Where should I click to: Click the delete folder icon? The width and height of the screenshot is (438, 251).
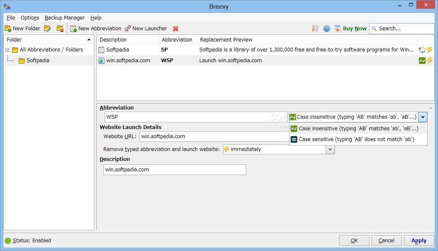[x=60, y=29]
